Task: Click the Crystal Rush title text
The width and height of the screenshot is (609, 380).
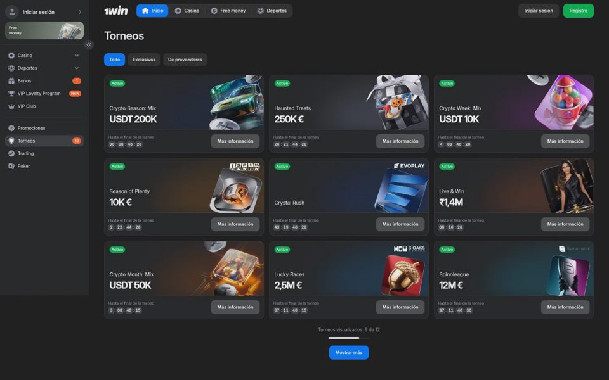Action: point(289,203)
